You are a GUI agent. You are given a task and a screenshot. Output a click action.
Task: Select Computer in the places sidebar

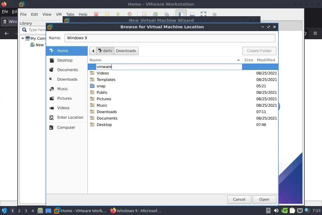coord(67,127)
